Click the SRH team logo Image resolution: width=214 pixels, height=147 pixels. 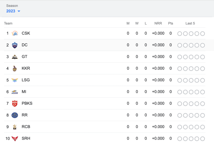point(15,139)
